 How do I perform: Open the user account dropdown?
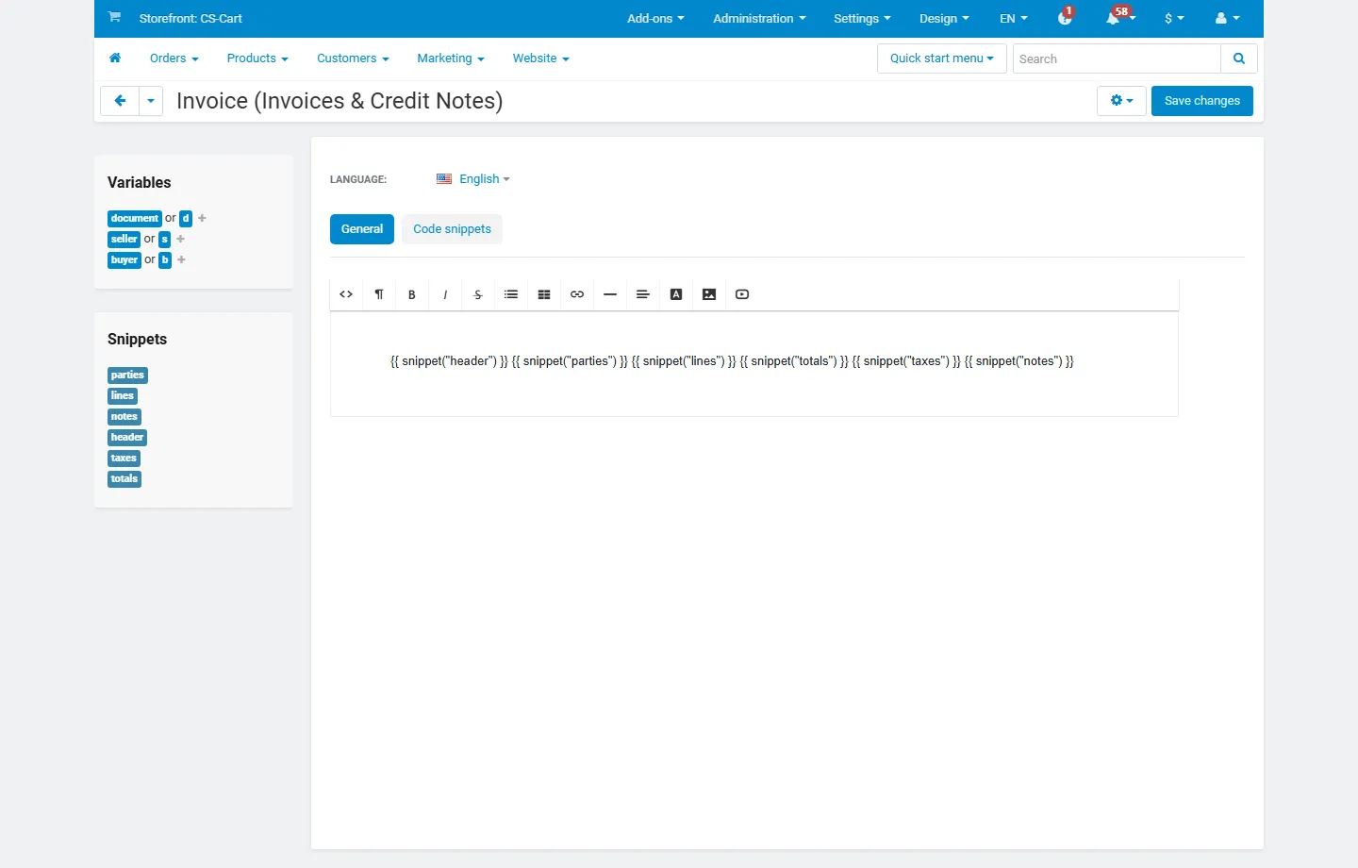pos(1228,18)
